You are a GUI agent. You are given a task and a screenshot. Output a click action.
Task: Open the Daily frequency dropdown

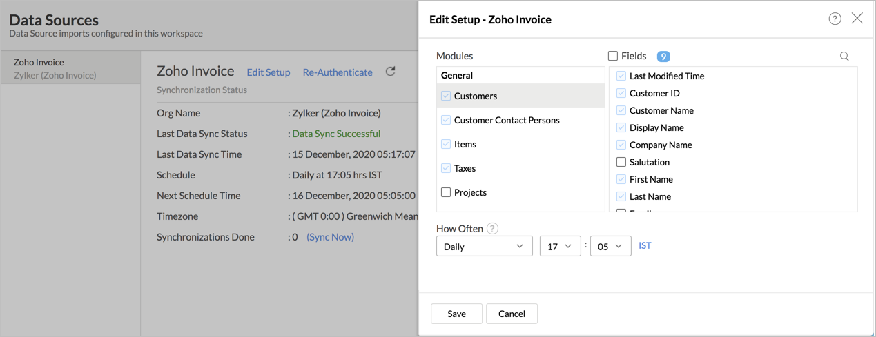pyautogui.click(x=484, y=246)
